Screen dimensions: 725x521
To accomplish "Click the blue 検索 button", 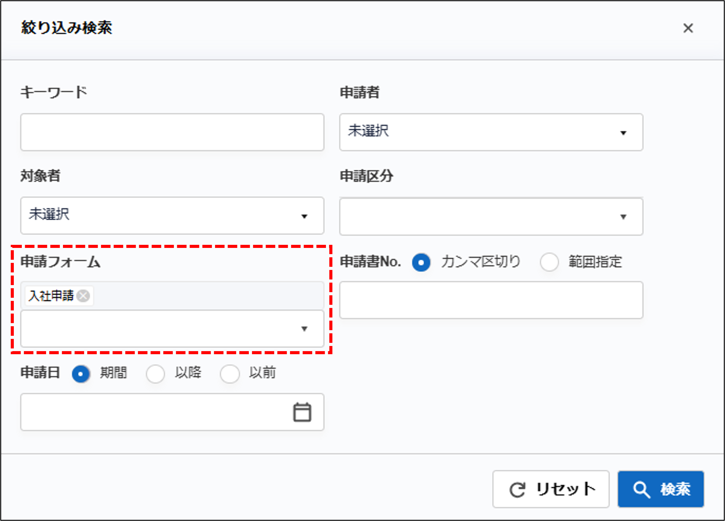I will coord(661,489).
